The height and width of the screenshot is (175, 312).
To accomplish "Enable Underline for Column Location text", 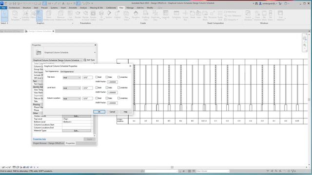I will point(119,98).
